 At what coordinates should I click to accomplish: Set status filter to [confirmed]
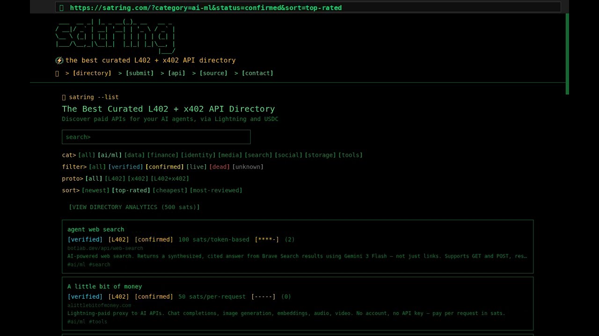pyautogui.click(x=165, y=167)
